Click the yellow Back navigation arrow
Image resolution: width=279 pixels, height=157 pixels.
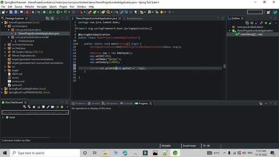pyautogui.click(x=162, y=12)
